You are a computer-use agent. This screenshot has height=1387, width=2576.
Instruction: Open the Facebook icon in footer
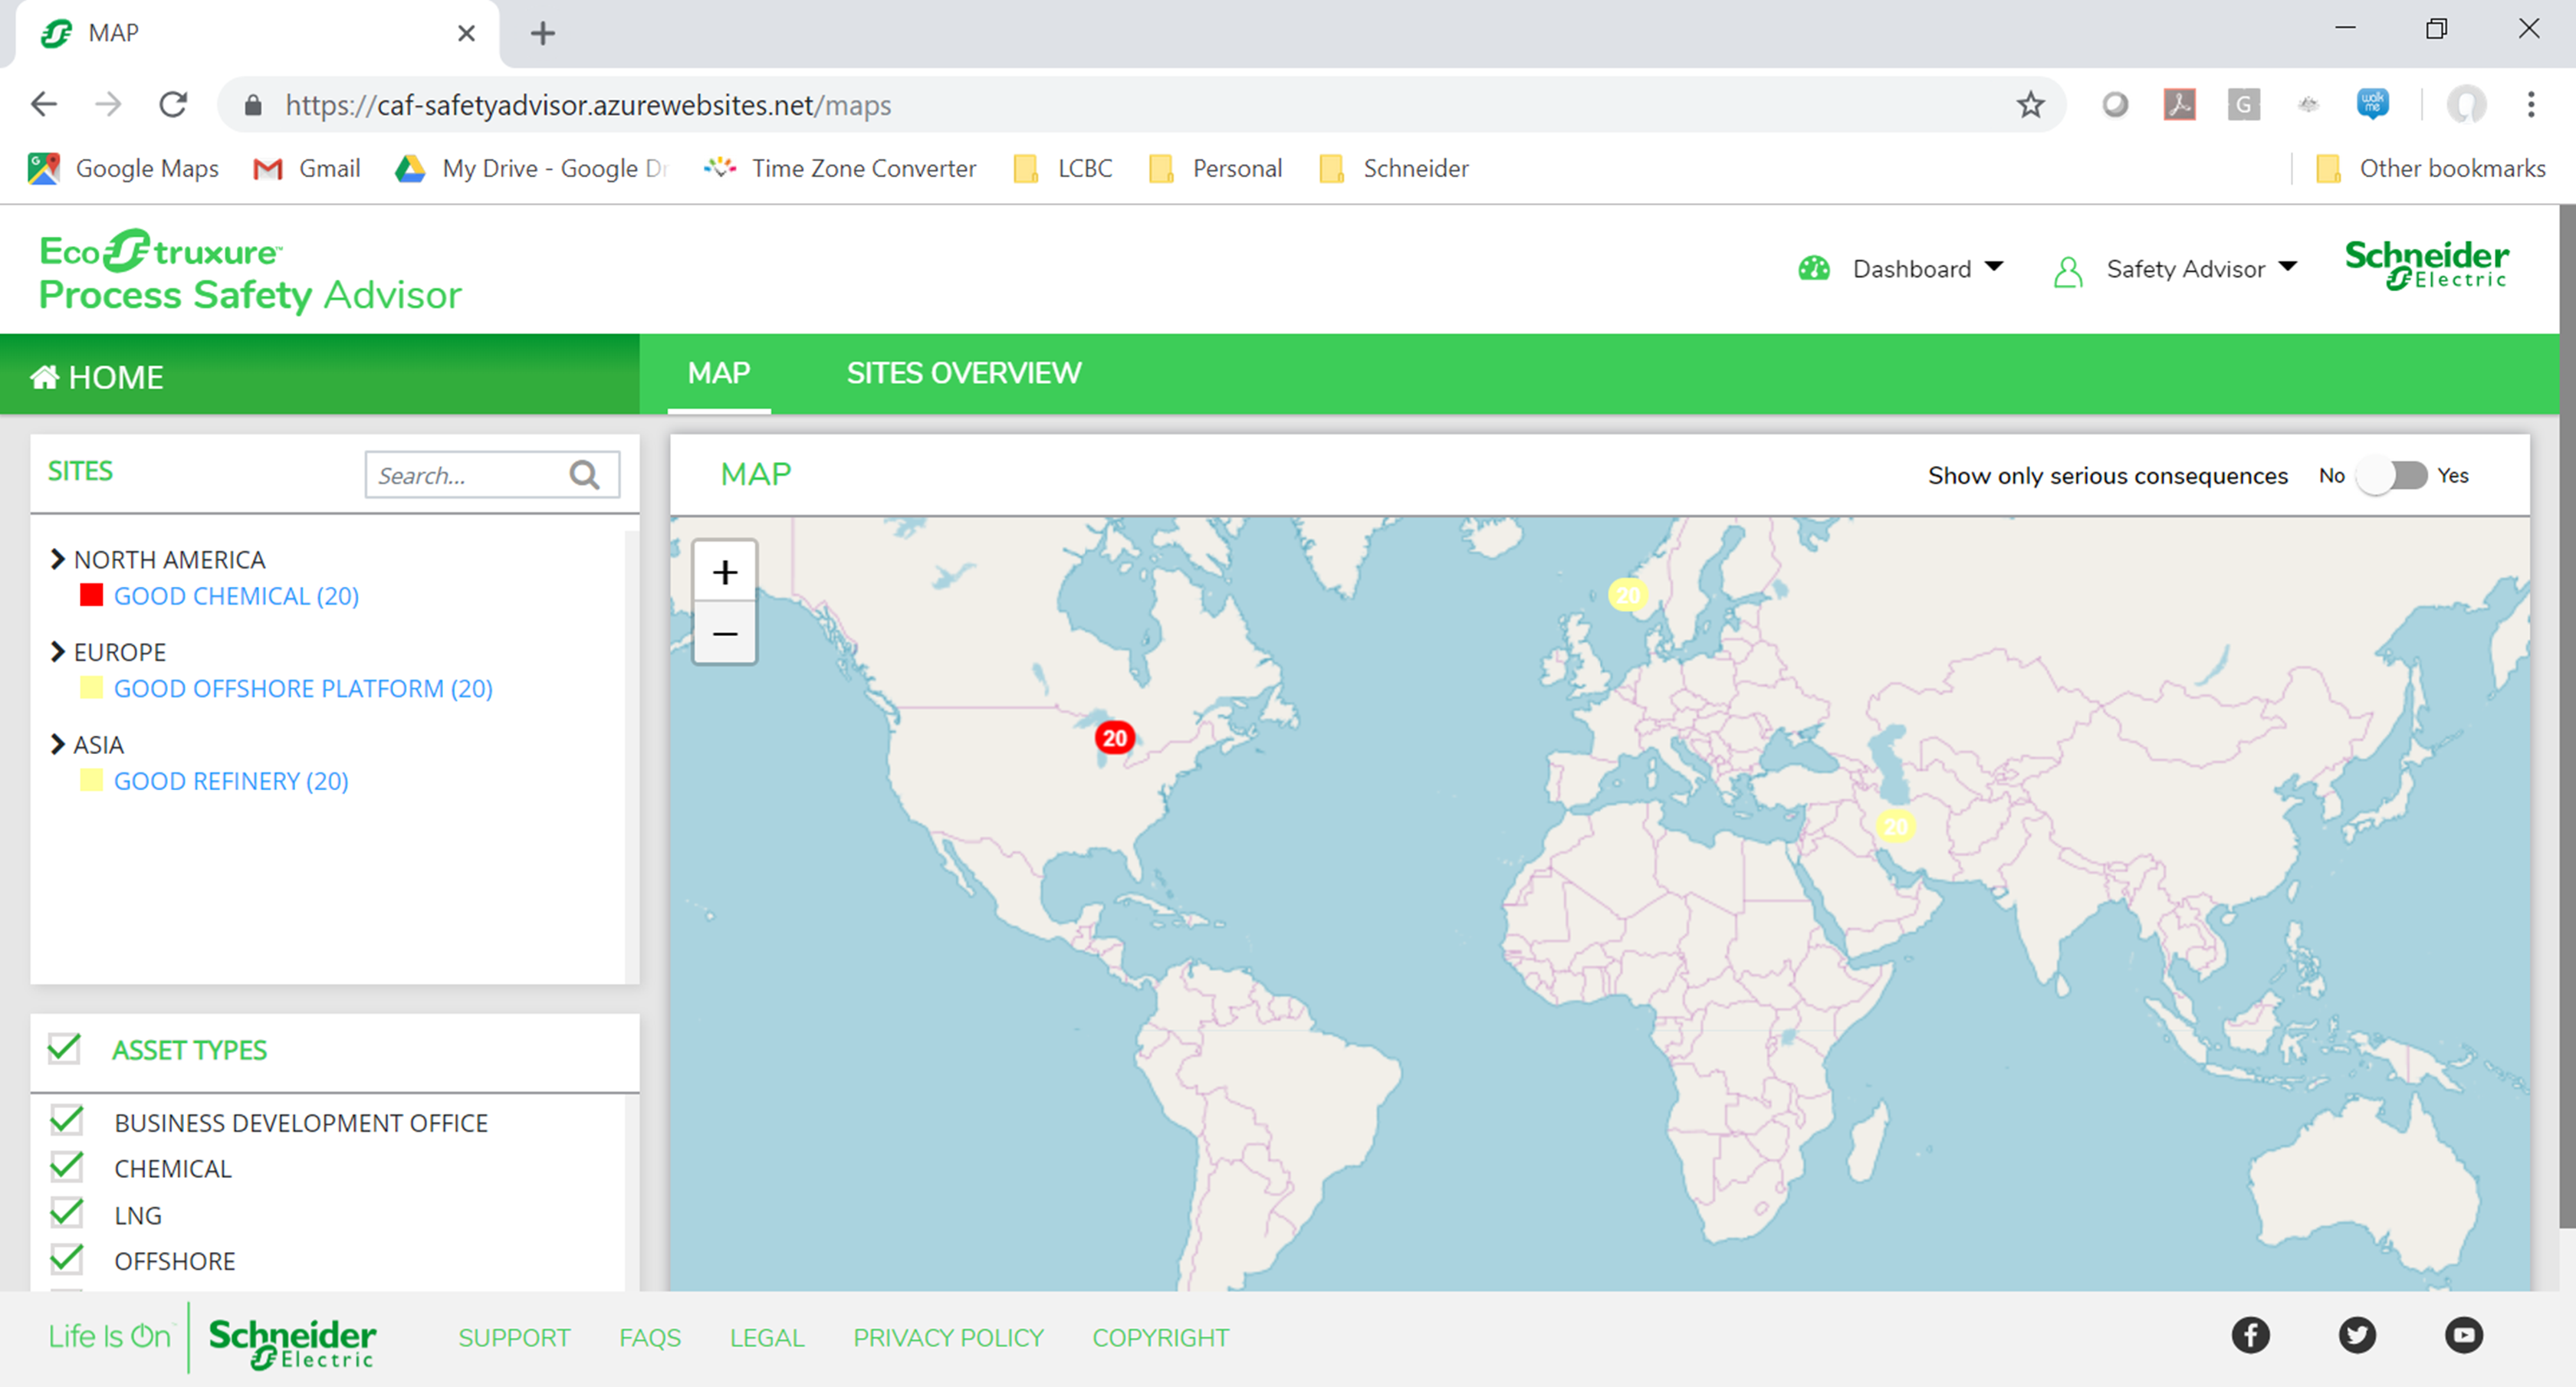2250,1335
